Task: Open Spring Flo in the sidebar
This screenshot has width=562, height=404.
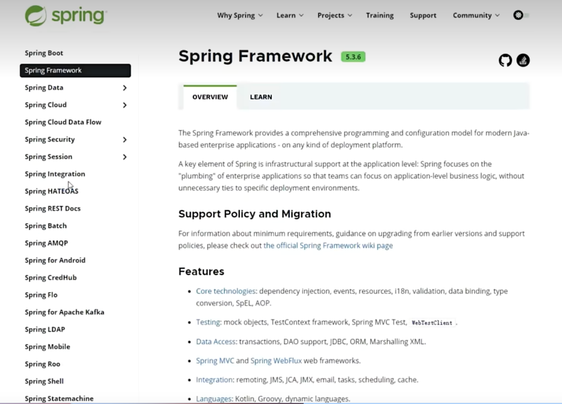Action: (x=41, y=294)
